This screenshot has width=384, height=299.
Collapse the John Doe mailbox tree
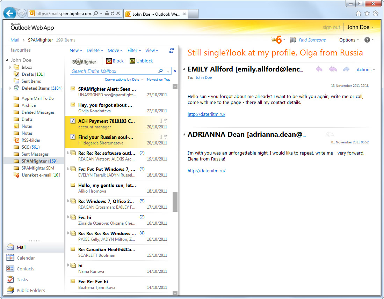point(7,60)
